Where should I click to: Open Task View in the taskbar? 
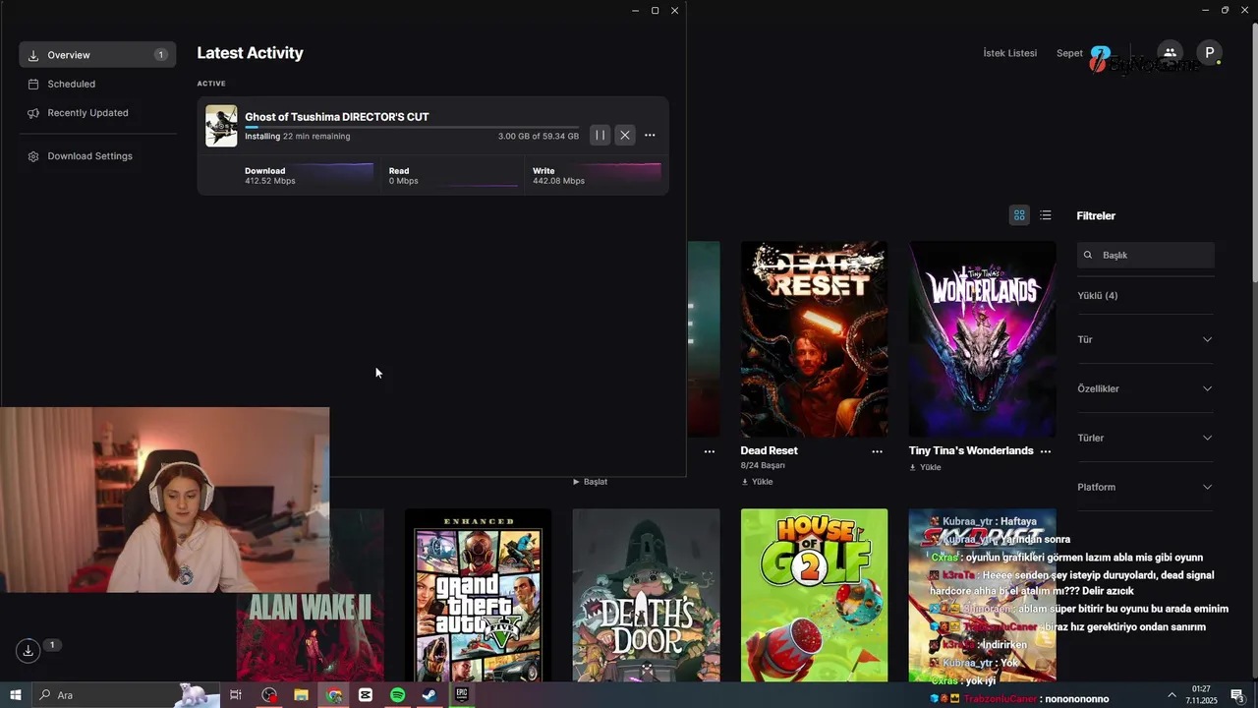tap(236, 695)
